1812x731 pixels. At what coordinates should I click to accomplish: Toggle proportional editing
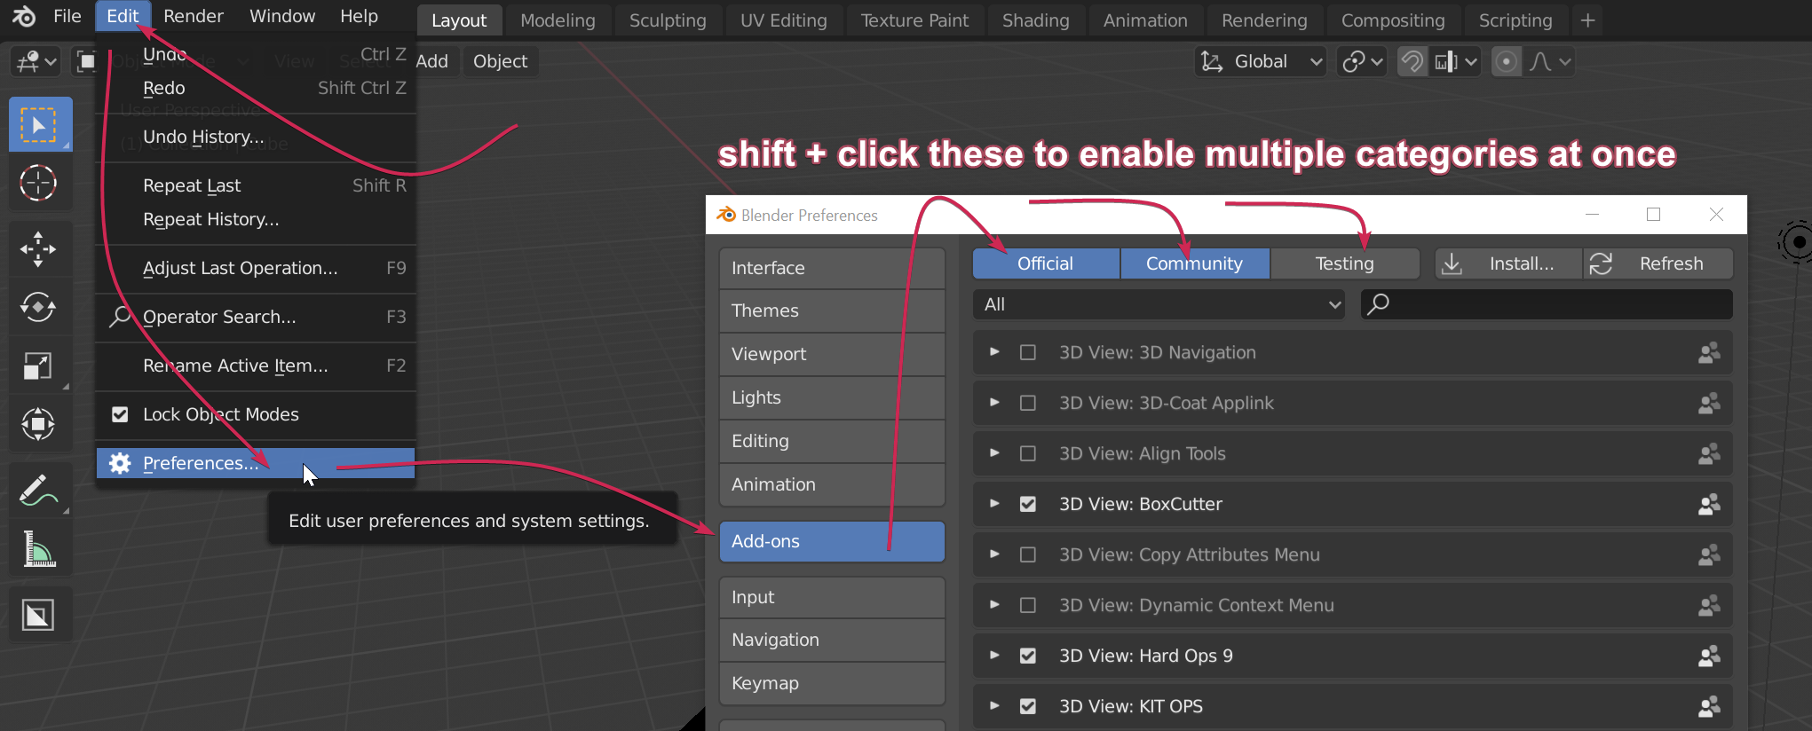point(1506,61)
